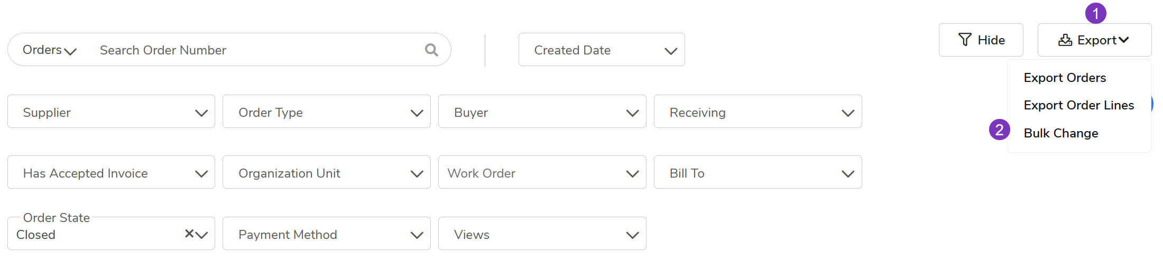Open Has Accepted Invoice filter

[x=111, y=173]
